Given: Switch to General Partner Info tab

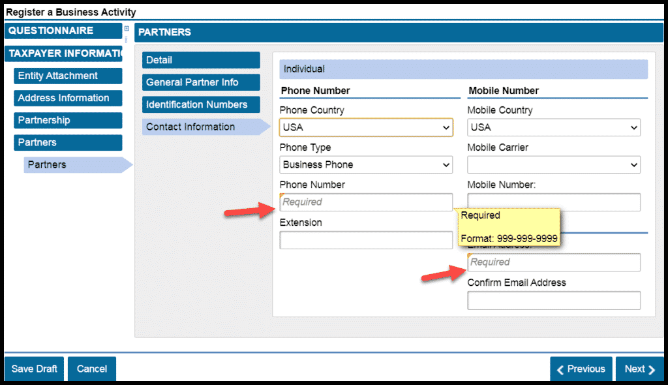Looking at the screenshot, I should click(x=201, y=82).
